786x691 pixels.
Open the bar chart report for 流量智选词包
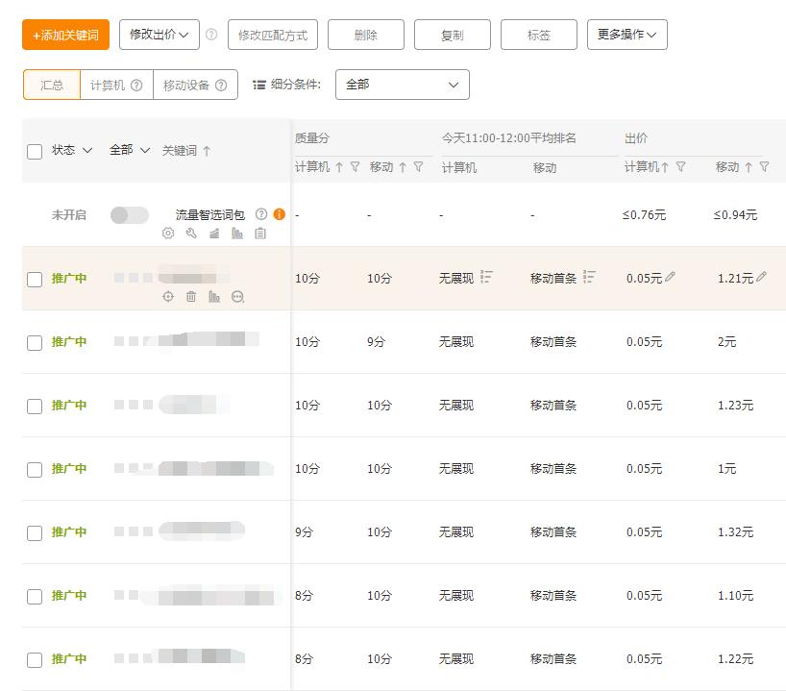(237, 234)
